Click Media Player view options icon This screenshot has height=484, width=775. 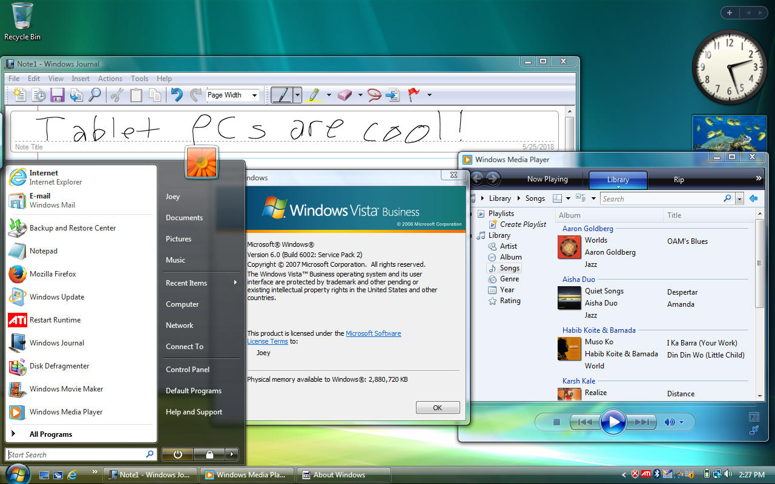pyautogui.click(x=581, y=198)
